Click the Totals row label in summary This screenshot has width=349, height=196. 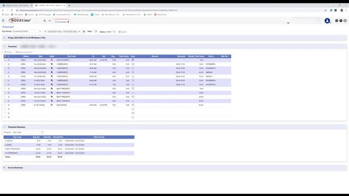click(8, 157)
